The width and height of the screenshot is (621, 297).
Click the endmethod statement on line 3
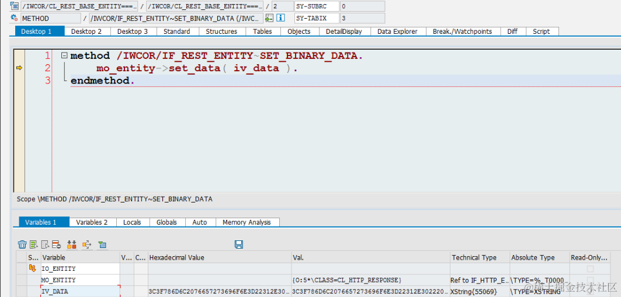pyautogui.click(x=103, y=81)
